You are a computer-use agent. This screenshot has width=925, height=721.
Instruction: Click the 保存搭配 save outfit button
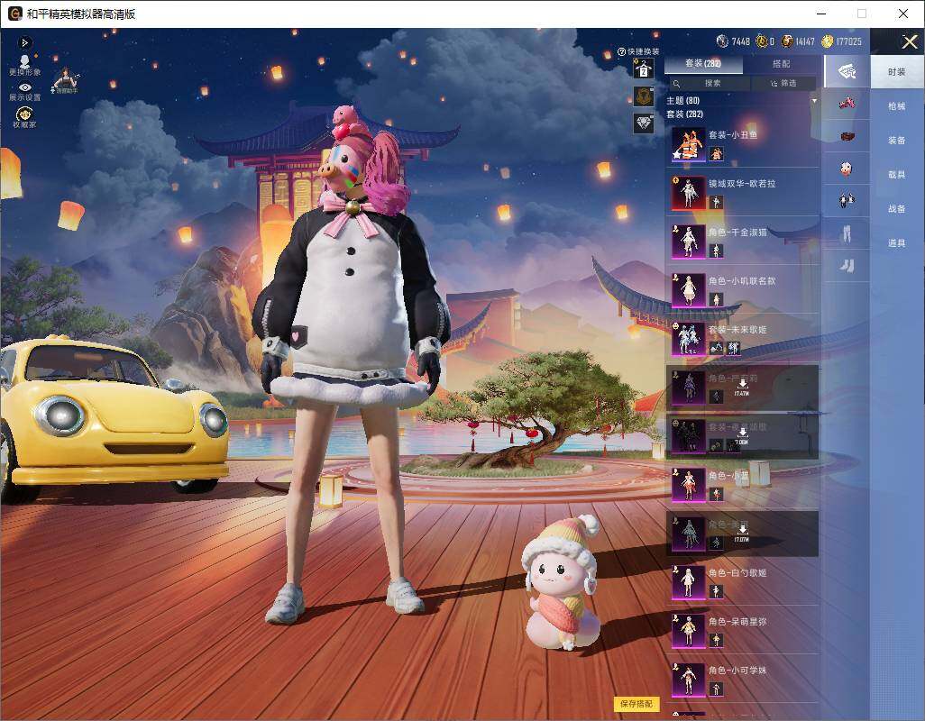(637, 703)
